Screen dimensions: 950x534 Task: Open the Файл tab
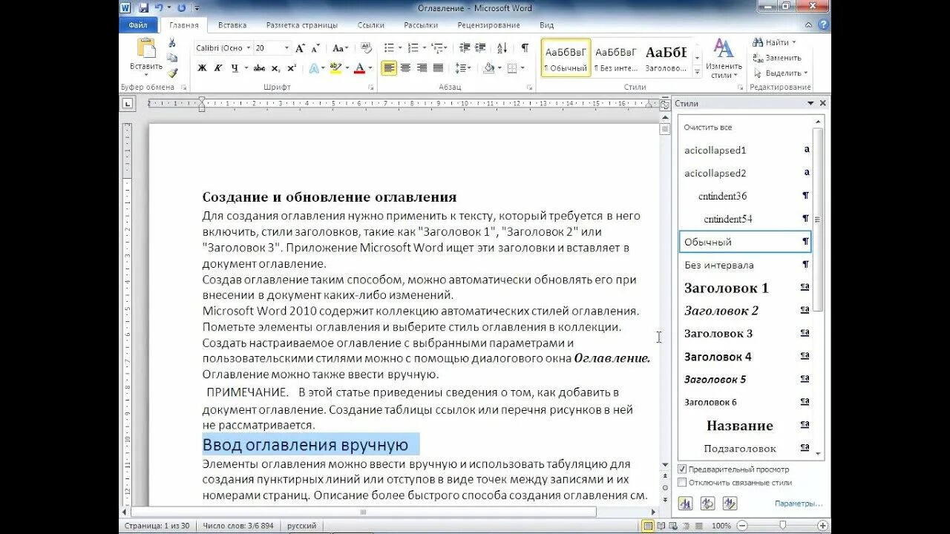click(x=138, y=25)
